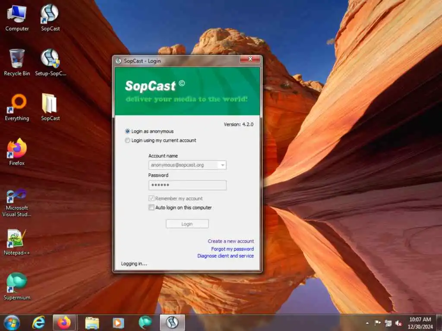Image resolution: width=442 pixels, height=331 pixels.
Task: Click the muted volume tray icon
Action: (398, 323)
